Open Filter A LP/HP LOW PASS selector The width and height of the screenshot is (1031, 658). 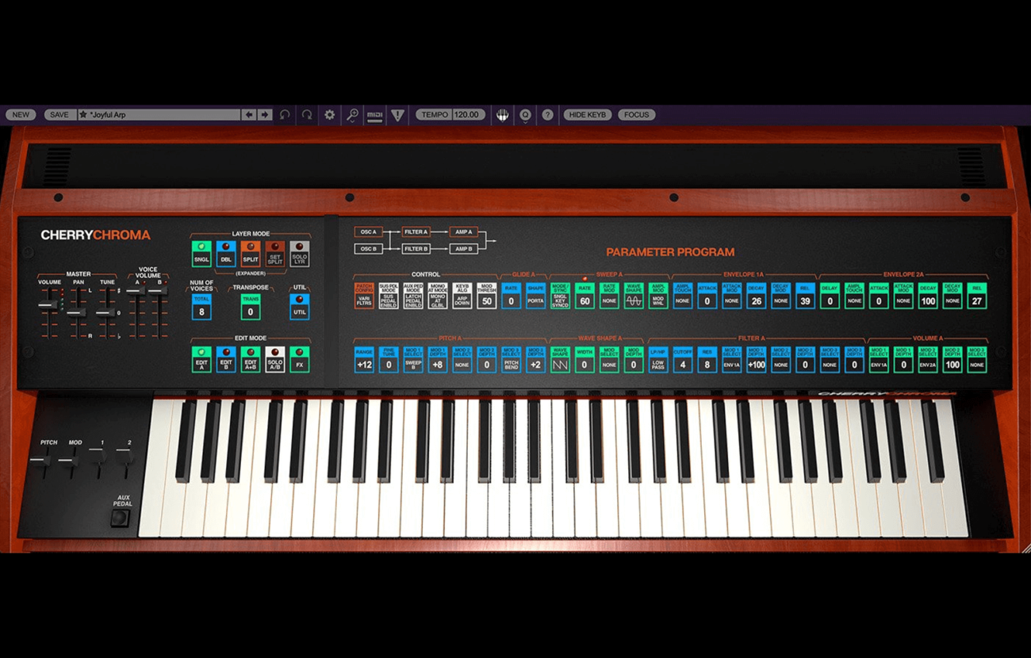[658, 359]
